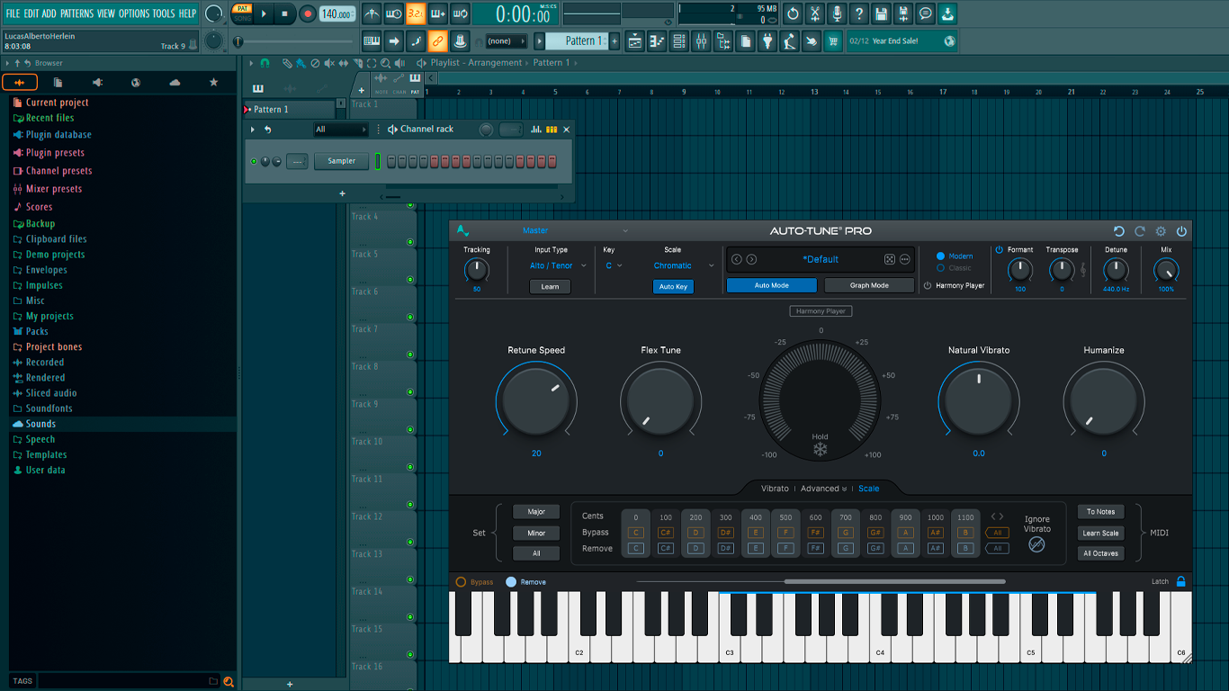Click the Natural Vibrato knob
The width and height of the screenshot is (1229, 691).
[979, 399]
